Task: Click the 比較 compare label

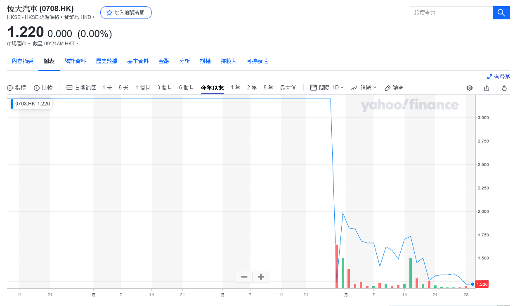Action: point(47,88)
